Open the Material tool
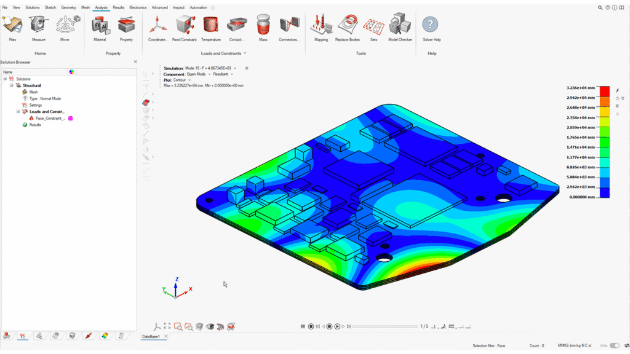The width and height of the screenshot is (630, 354). 100,28
